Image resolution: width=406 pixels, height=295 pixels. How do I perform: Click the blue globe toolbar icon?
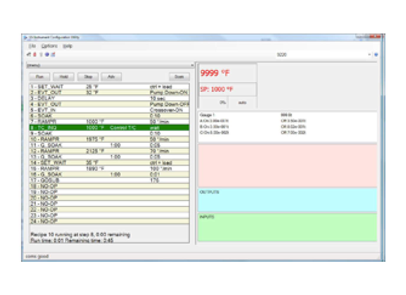pos(47,54)
